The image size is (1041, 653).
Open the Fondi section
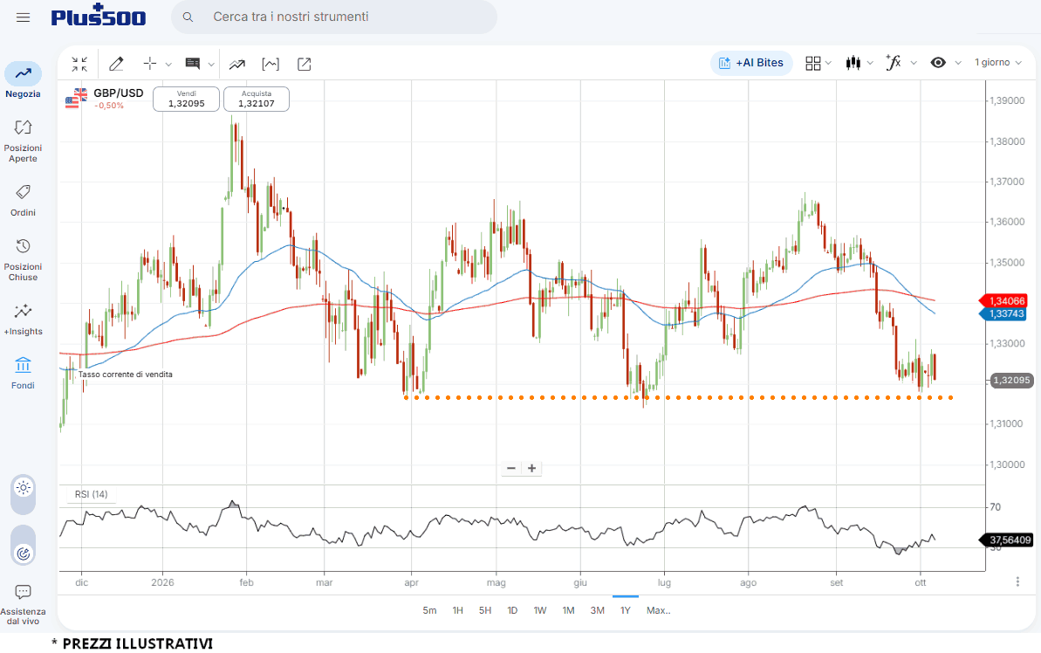click(x=24, y=373)
